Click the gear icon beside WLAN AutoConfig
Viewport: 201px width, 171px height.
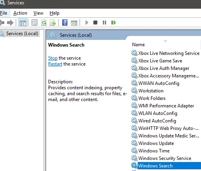134,113
